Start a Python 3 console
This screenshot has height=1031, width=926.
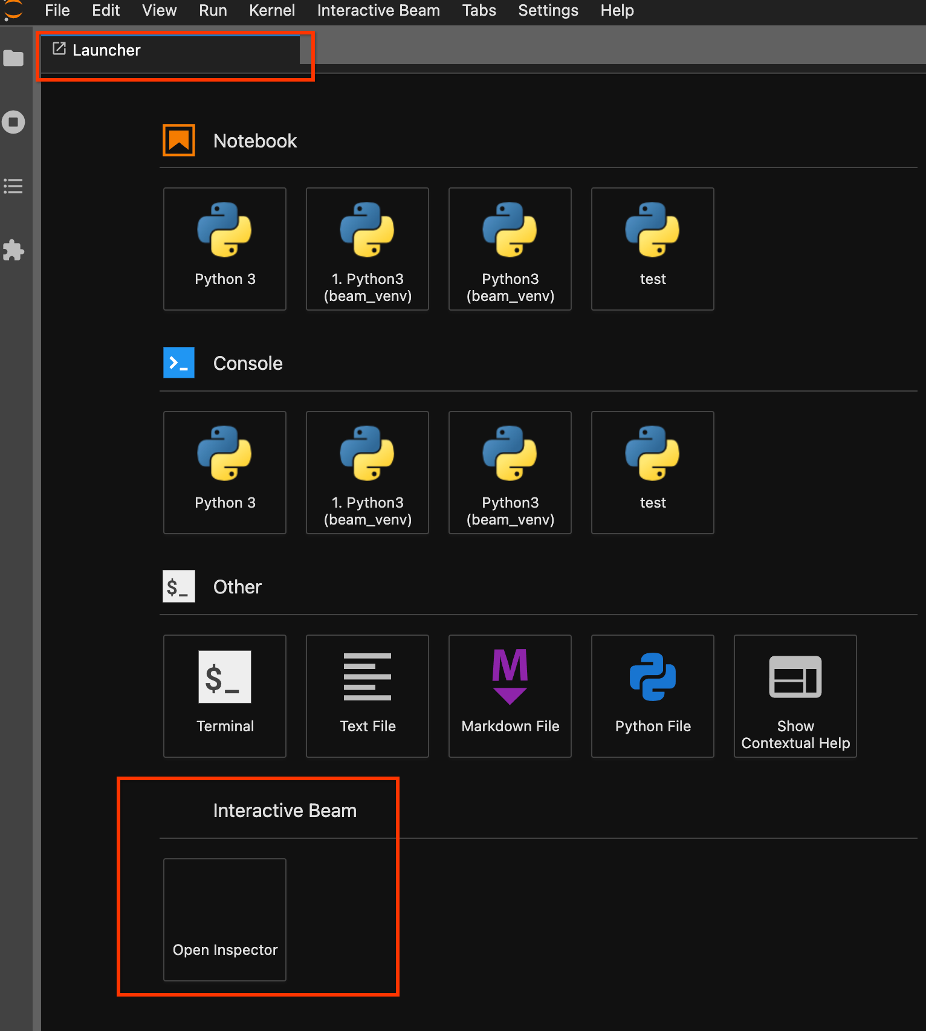tap(225, 473)
